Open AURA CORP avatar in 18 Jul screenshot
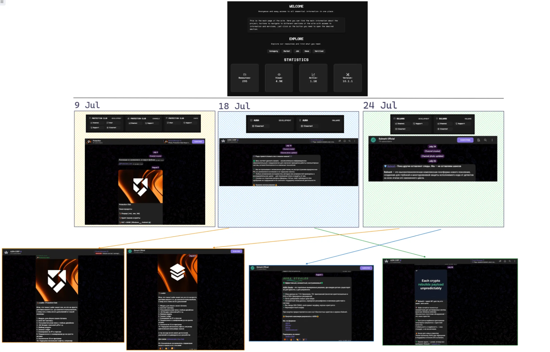 click(x=223, y=141)
